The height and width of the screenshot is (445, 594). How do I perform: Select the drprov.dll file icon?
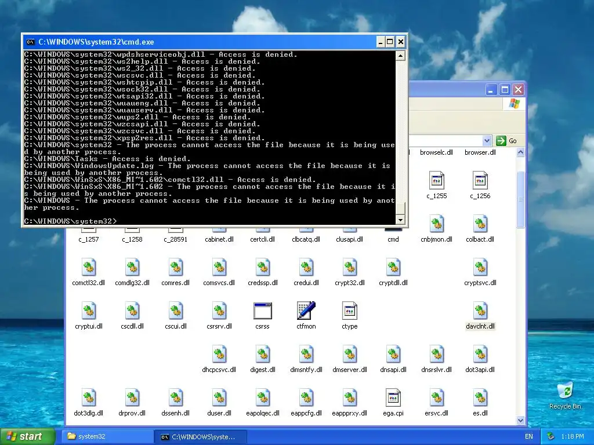(x=132, y=397)
